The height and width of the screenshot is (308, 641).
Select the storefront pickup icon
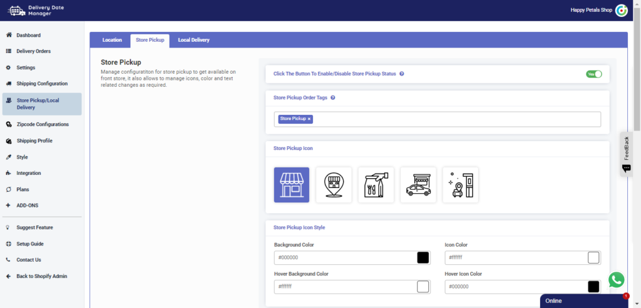click(292, 185)
